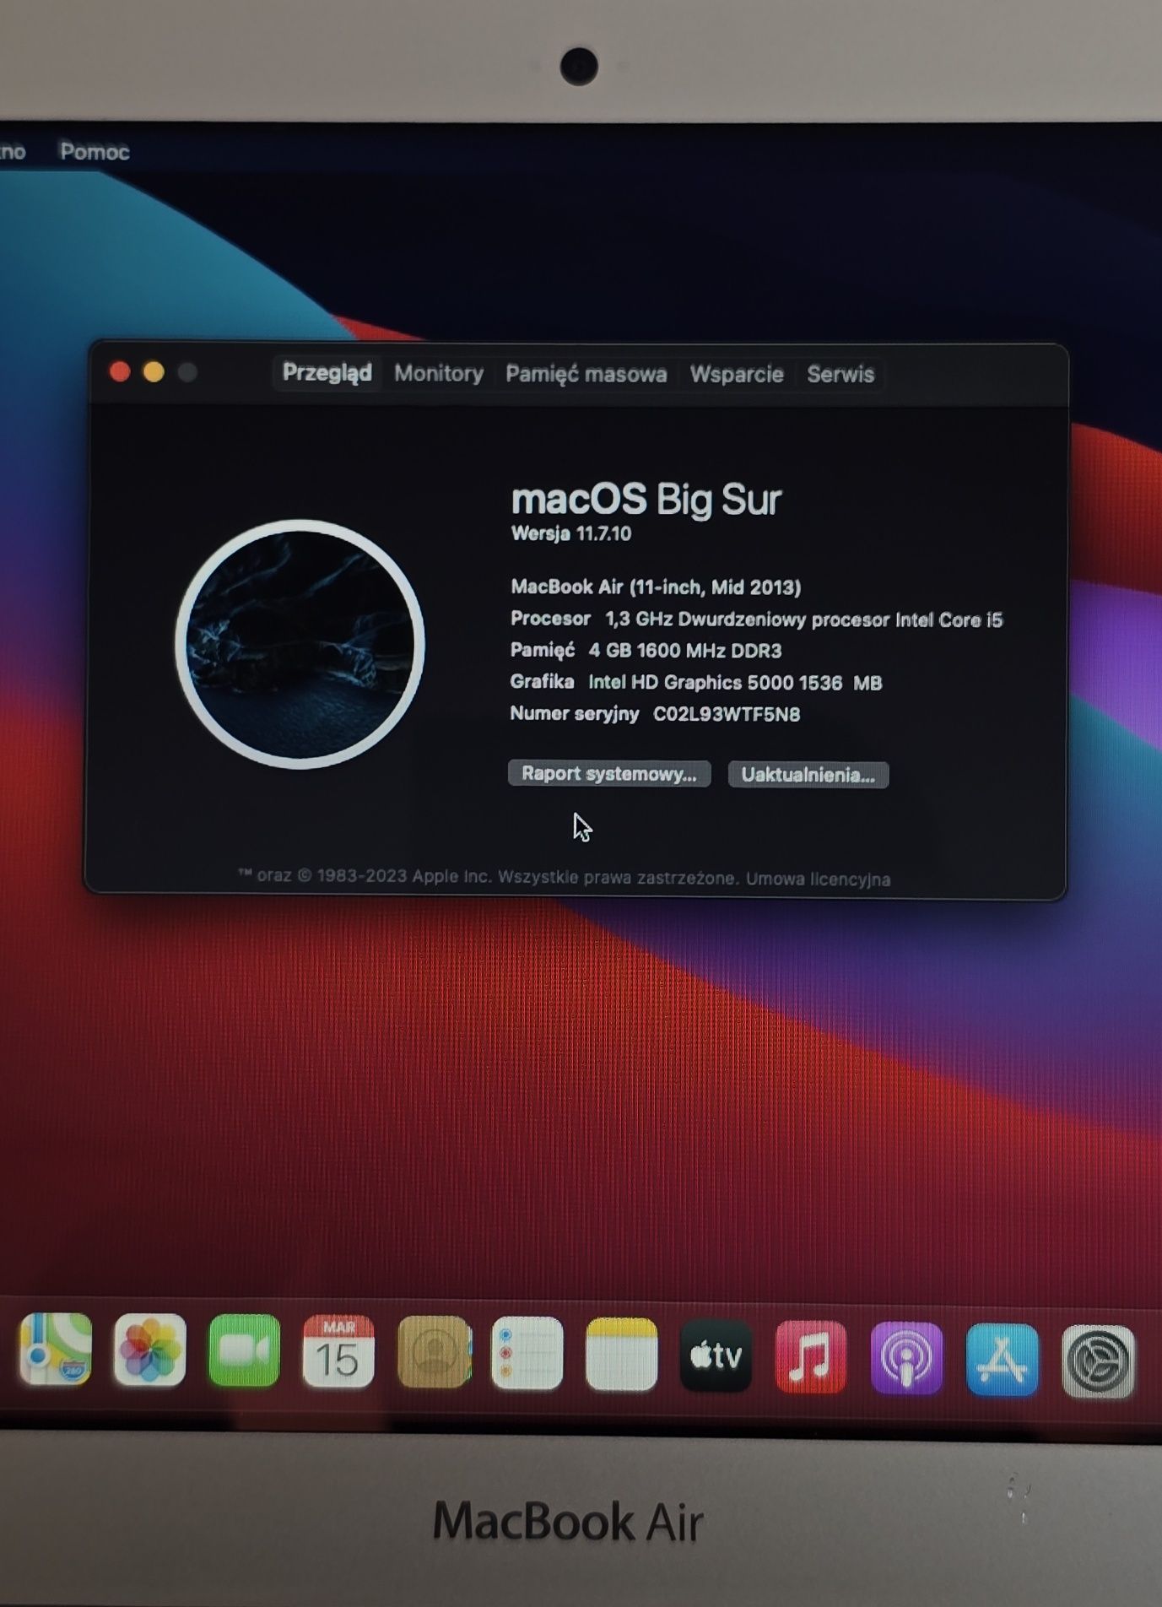Viewport: 1162px width, 1607px height.
Task: Click the macOS Big Sur title
Action: 646,499
